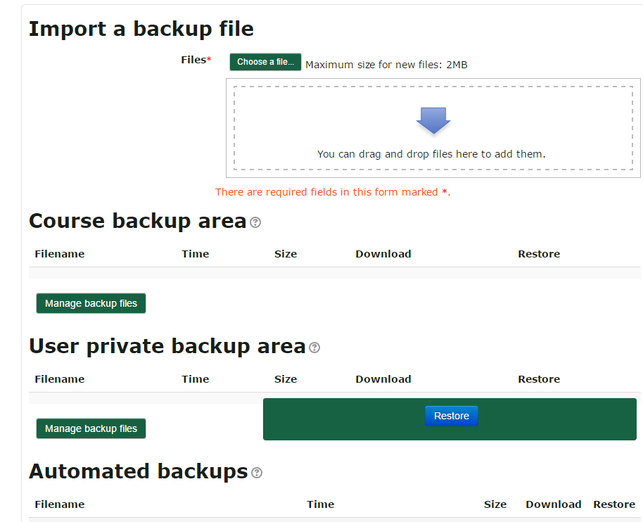
Task: Select Size header in Course backup table
Action: coord(286,254)
